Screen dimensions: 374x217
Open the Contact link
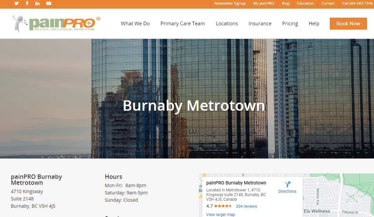click(x=328, y=3)
